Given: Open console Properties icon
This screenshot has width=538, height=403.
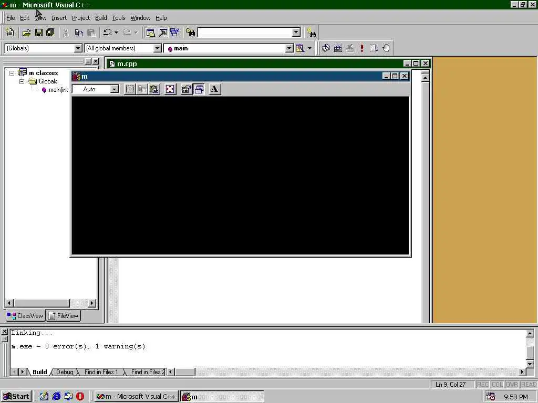Looking at the screenshot, I should coord(187,89).
